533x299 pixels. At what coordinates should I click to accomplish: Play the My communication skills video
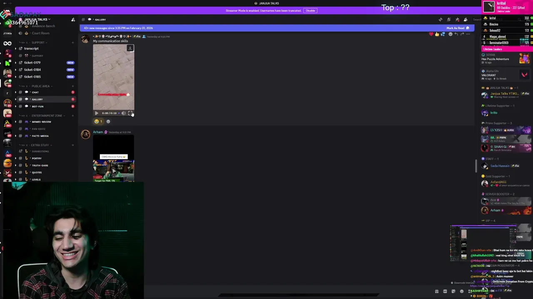(97, 113)
